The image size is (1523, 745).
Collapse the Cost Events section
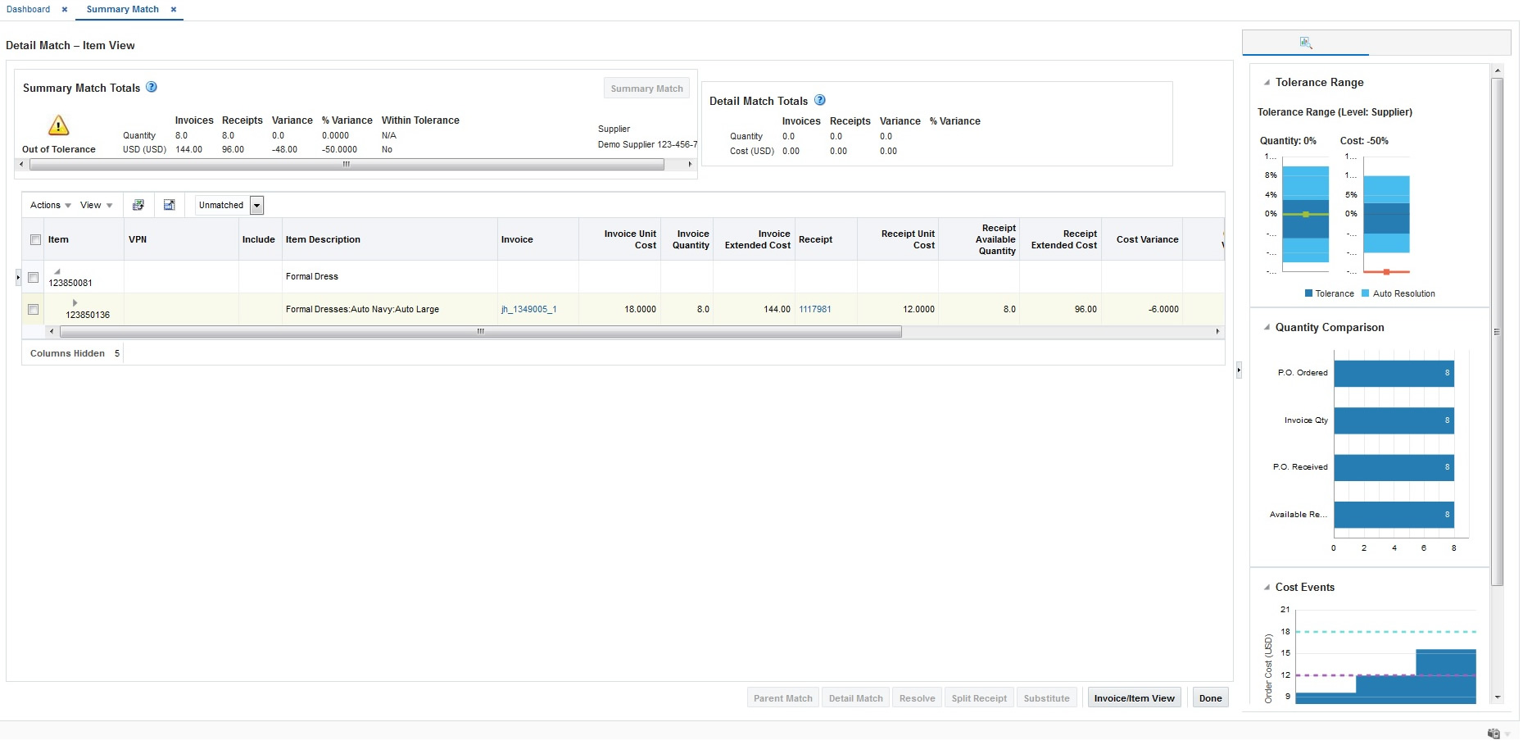pyautogui.click(x=1265, y=587)
